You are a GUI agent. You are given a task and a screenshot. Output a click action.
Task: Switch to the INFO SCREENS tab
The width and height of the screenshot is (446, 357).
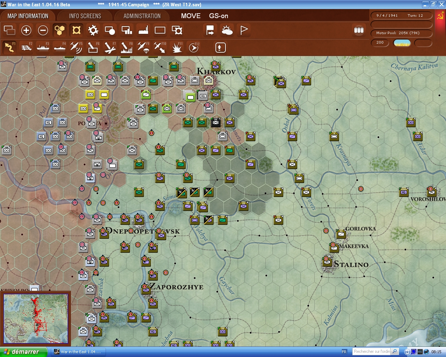[x=85, y=16]
